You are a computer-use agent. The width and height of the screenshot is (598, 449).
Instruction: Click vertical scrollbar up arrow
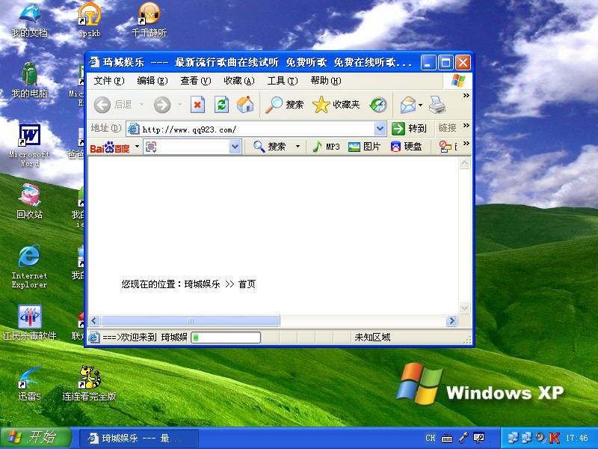pyautogui.click(x=464, y=163)
